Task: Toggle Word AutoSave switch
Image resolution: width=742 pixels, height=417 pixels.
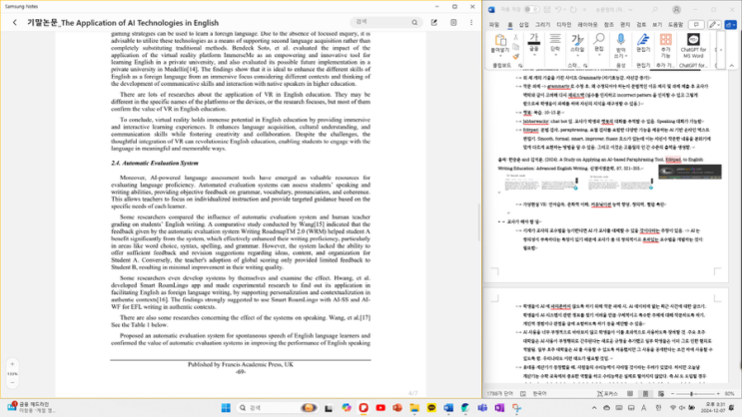Action: (x=531, y=9)
